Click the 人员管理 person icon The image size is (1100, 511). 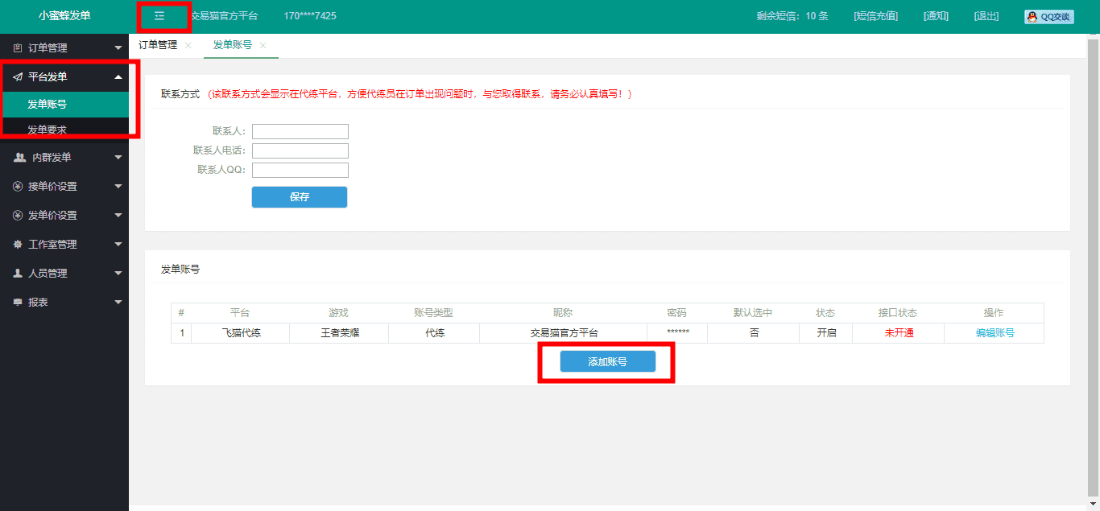tap(18, 274)
